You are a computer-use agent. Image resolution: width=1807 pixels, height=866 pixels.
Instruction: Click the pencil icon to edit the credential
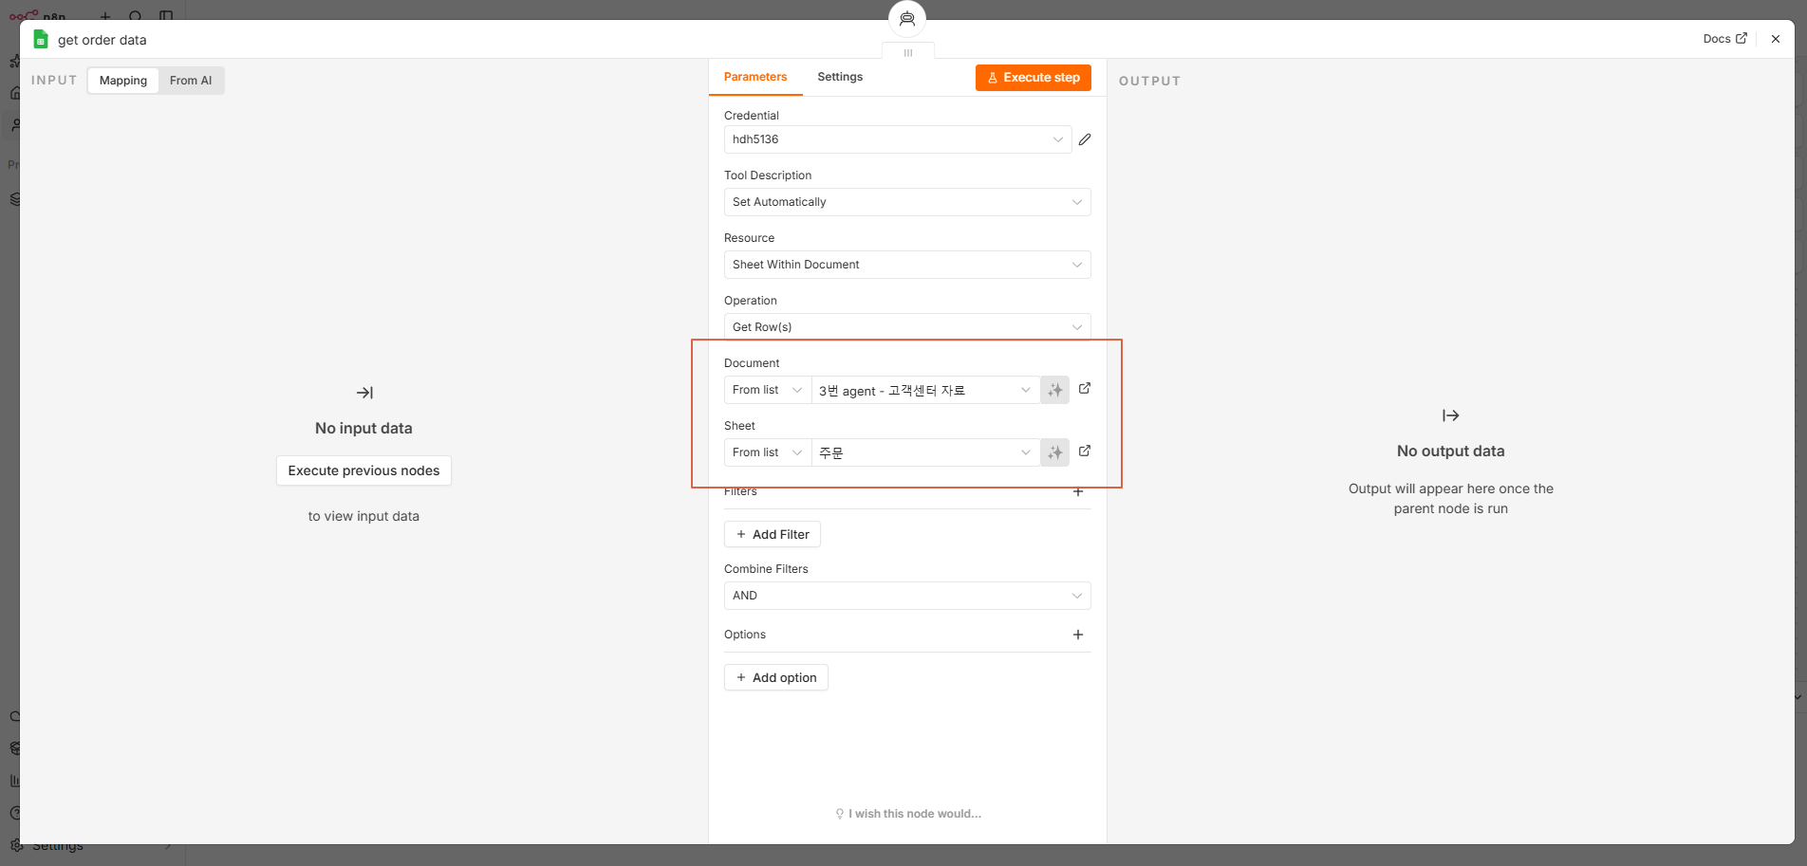pos(1085,139)
